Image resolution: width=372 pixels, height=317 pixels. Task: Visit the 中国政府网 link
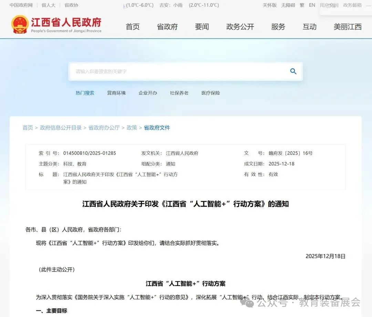pyautogui.click(x=21, y=5)
